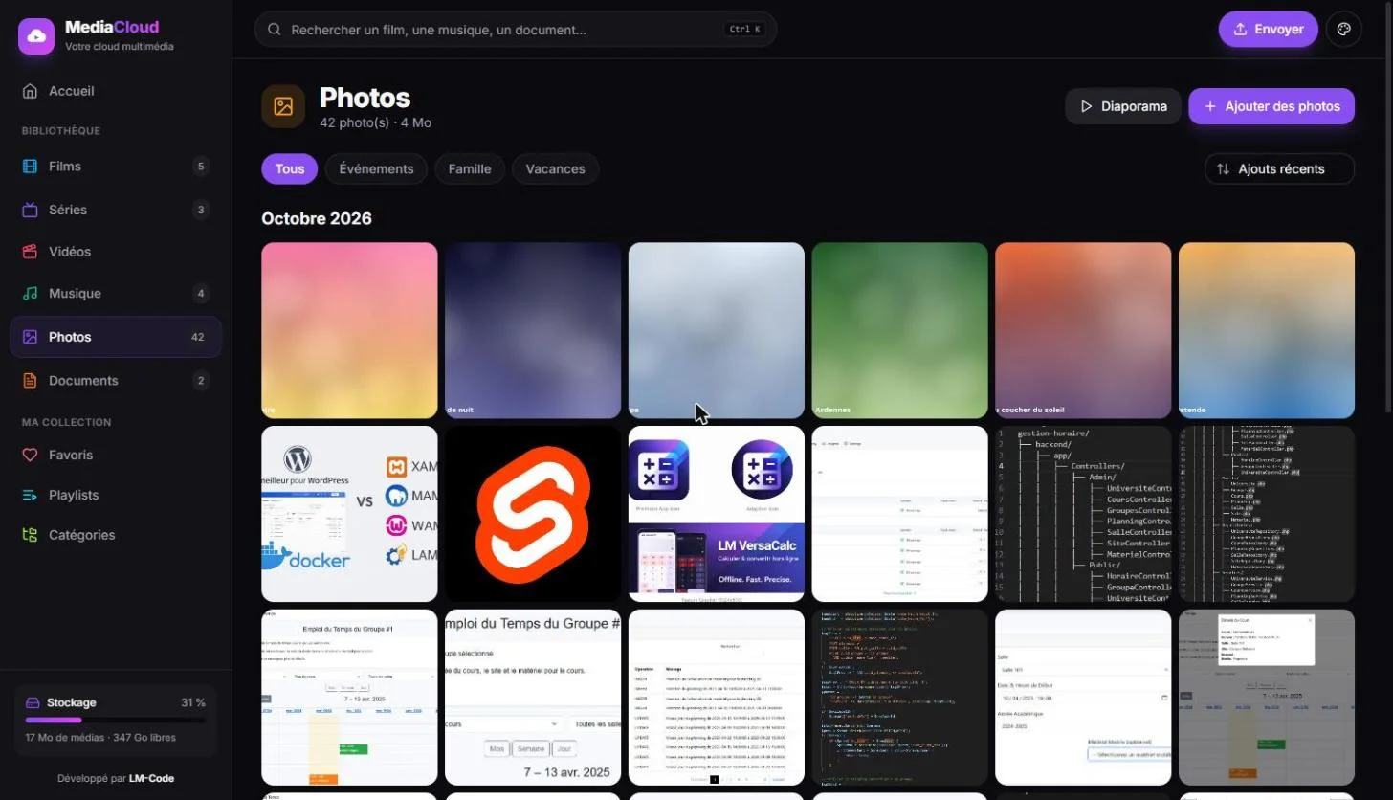Click the Playlists list icon

coord(31,496)
